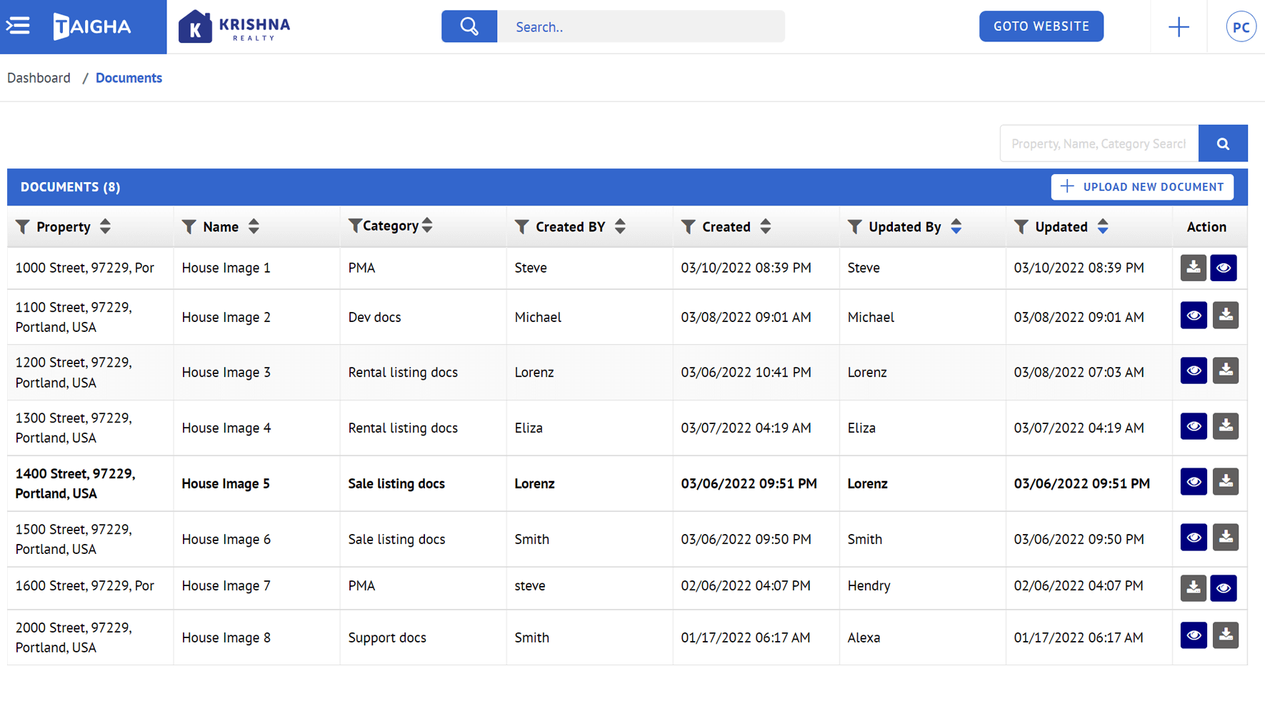The width and height of the screenshot is (1265, 706).
Task: View House Image 7 with eye icon
Action: point(1224,588)
